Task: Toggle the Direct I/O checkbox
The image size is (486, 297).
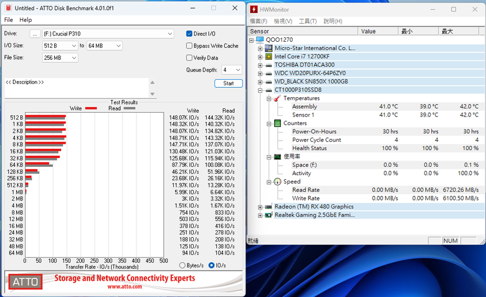Action: pyautogui.click(x=189, y=34)
